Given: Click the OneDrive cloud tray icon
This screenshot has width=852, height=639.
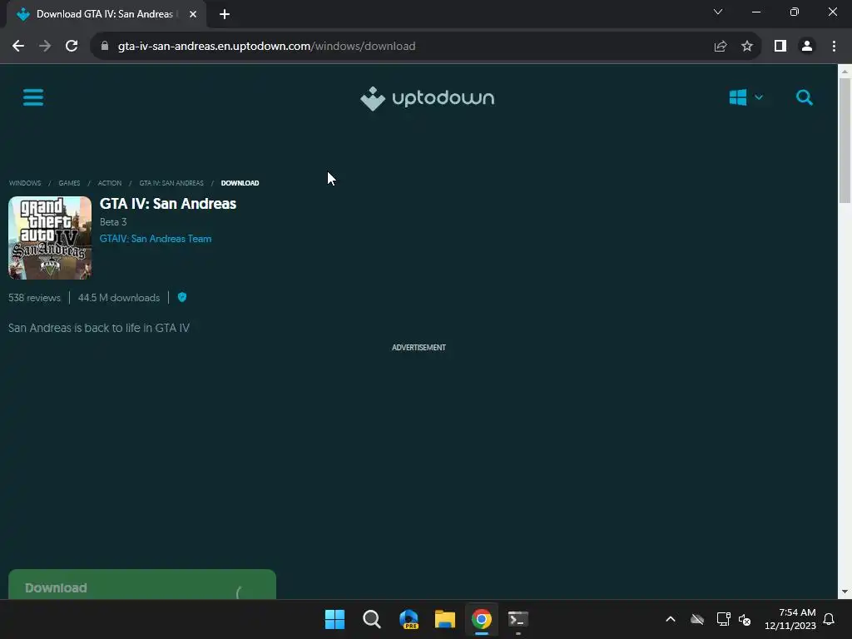Looking at the screenshot, I should (697, 619).
